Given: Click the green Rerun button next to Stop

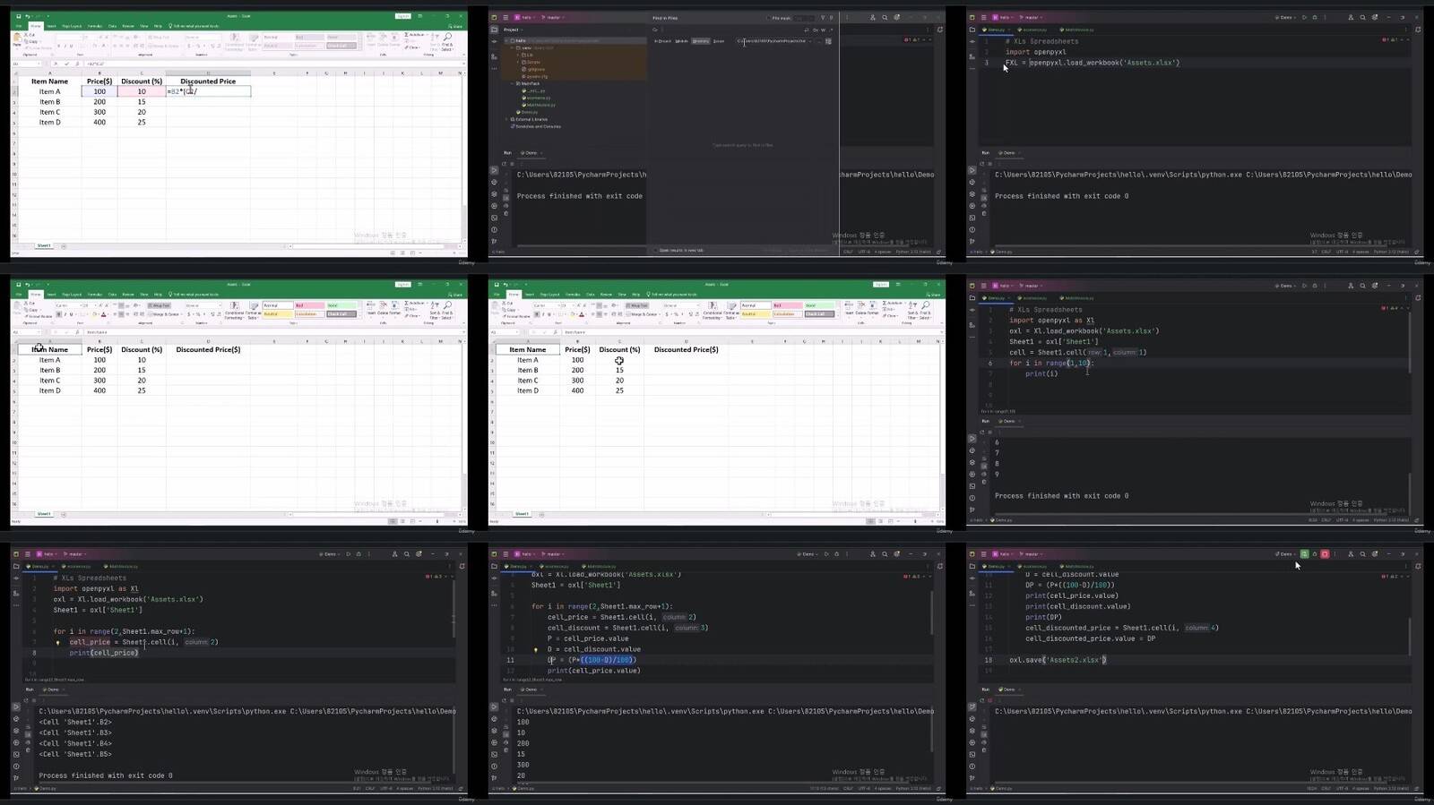Looking at the screenshot, I should tap(1304, 554).
